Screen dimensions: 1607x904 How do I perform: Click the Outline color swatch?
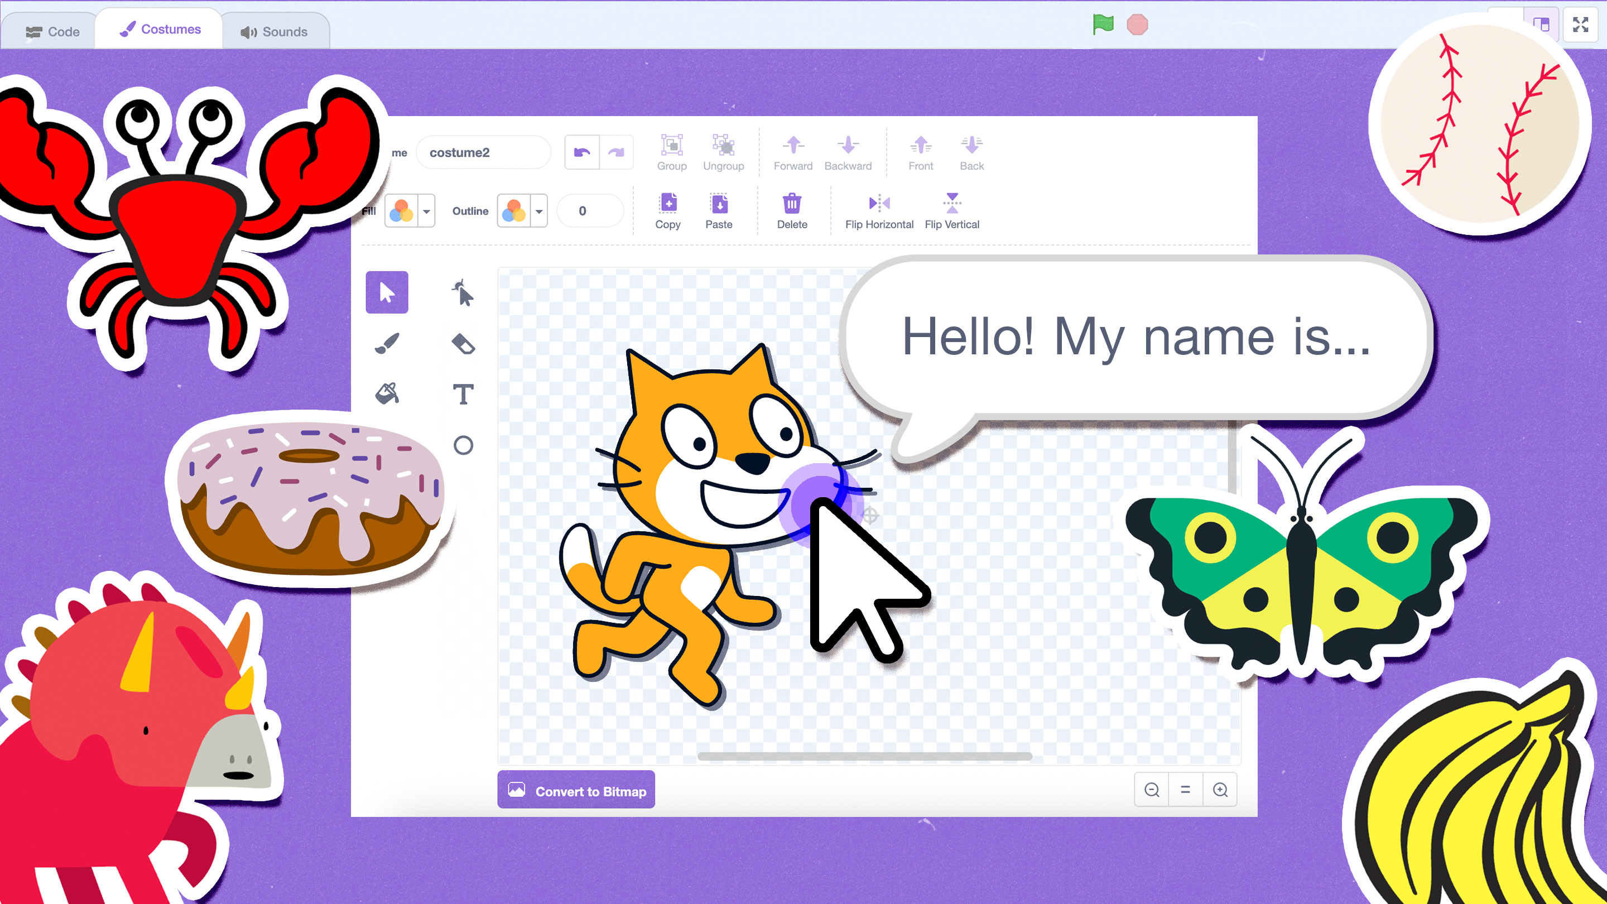coord(513,211)
